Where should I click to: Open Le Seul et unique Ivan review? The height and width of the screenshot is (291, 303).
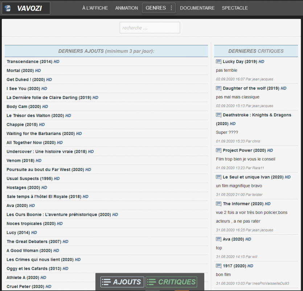257,177
